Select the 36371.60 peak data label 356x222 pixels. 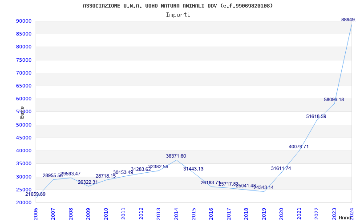click(x=176, y=156)
